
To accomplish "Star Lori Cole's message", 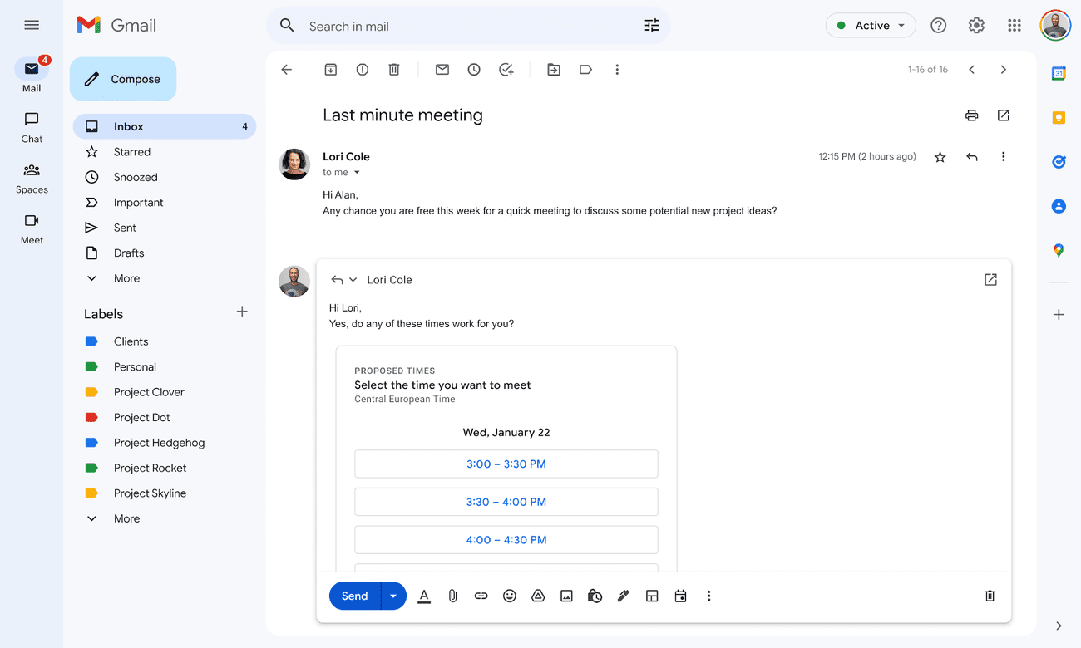I will tap(940, 156).
